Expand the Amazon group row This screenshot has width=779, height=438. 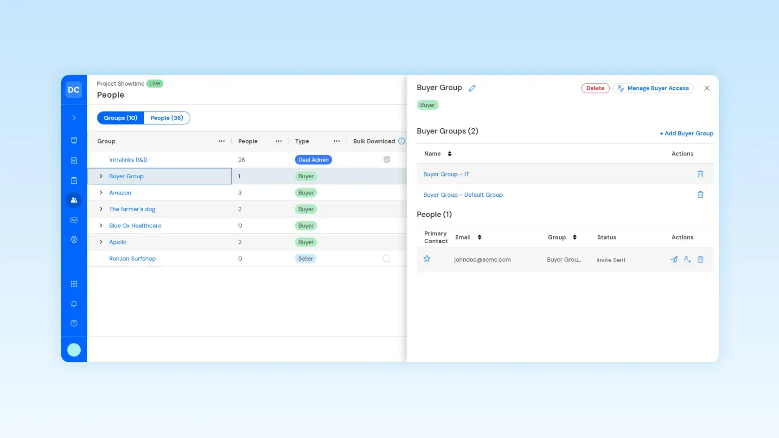101,193
